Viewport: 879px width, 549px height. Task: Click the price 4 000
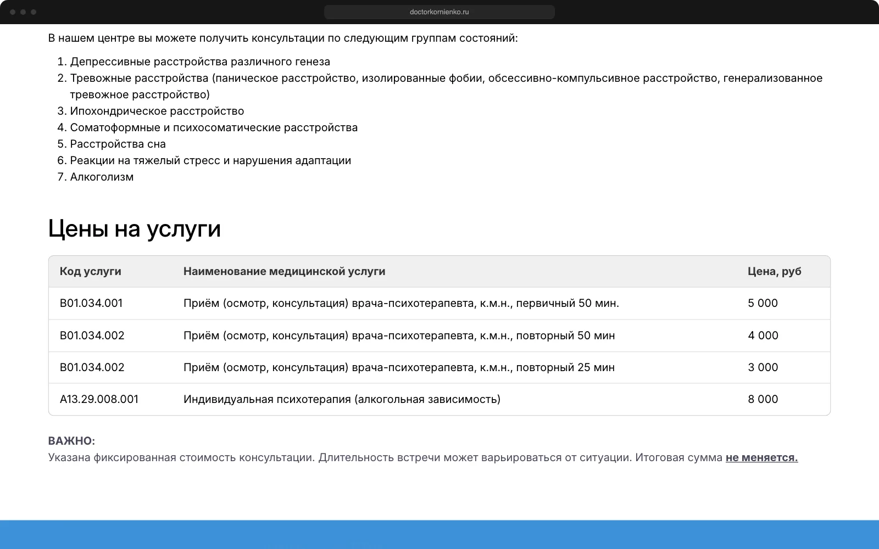pyautogui.click(x=763, y=335)
